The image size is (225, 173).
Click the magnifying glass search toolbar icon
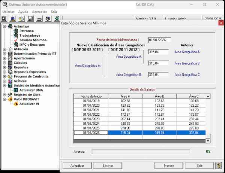click(4, 19)
